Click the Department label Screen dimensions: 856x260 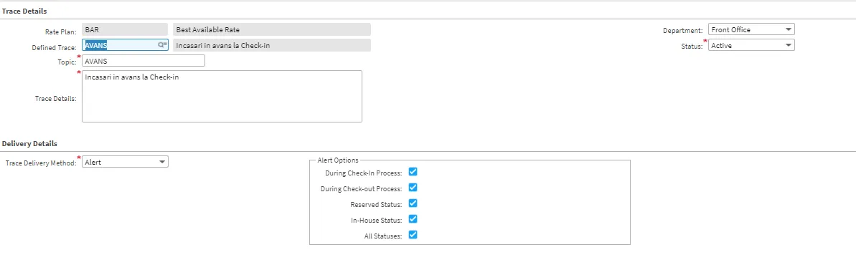(683, 31)
